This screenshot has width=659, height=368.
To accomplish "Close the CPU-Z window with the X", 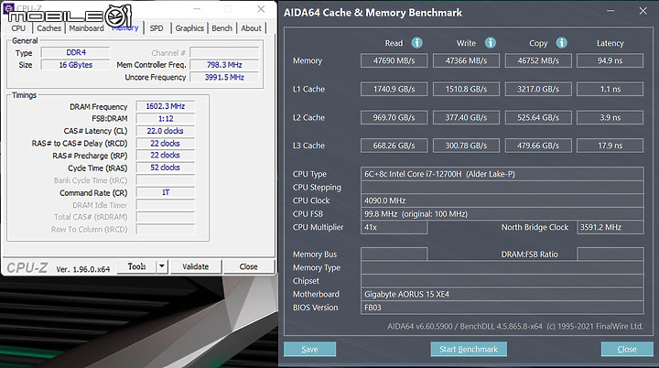I will 261,9.
